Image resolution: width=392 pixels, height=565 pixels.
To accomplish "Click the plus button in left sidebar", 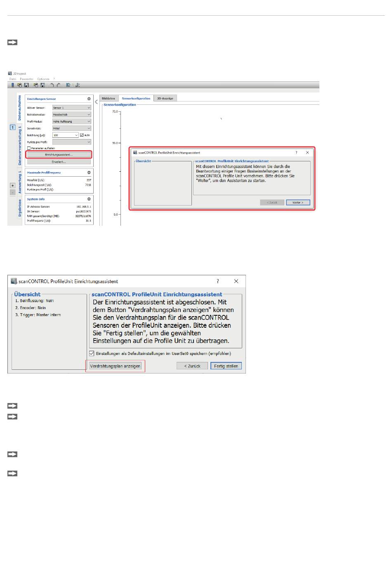I will 13,186.
